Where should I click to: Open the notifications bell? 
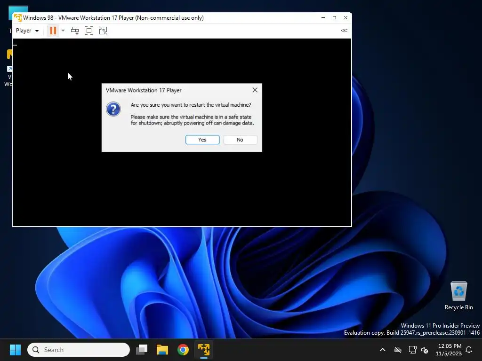point(469,350)
